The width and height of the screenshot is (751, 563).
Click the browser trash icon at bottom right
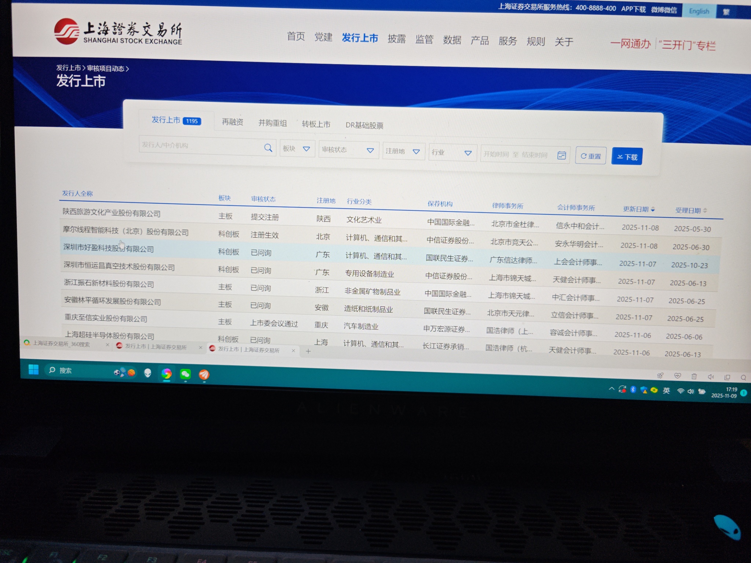(x=694, y=376)
